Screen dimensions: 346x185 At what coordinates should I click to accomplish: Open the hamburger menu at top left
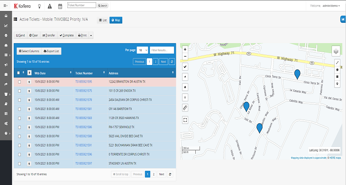[x=6, y=6]
